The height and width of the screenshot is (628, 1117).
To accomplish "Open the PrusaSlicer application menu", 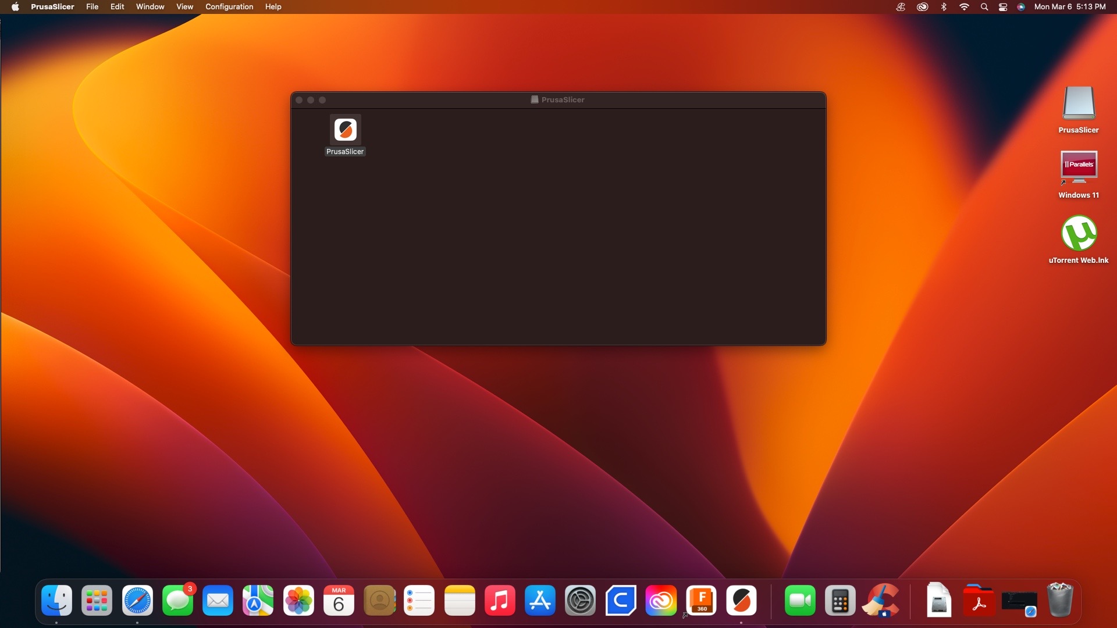I will tap(52, 6).
